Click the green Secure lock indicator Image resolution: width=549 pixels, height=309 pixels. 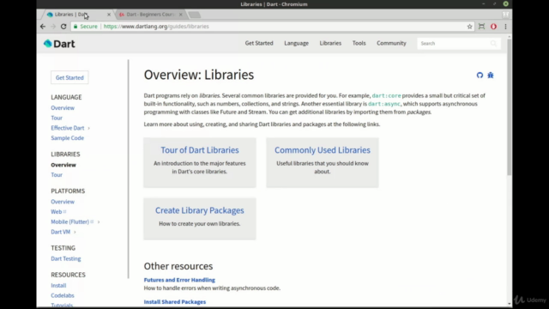tap(86, 27)
